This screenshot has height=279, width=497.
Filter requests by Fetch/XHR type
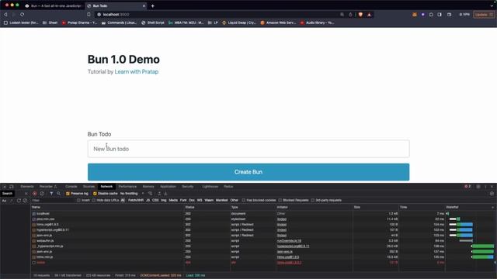coord(136,200)
